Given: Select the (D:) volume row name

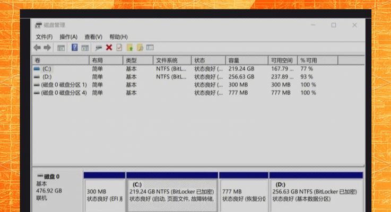Looking at the screenshot, I should [47, 77].
